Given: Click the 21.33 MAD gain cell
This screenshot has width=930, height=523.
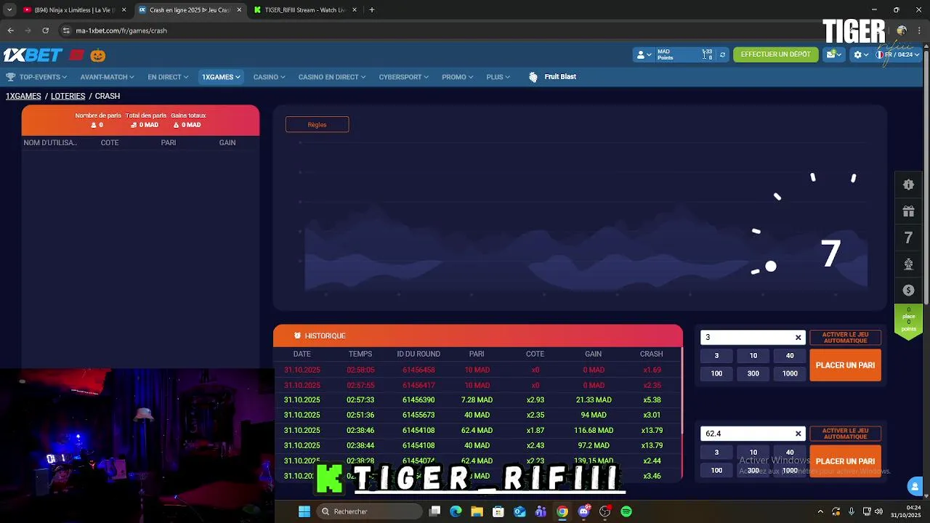Looking at the screenshot, I should click(x=594, y=400).
